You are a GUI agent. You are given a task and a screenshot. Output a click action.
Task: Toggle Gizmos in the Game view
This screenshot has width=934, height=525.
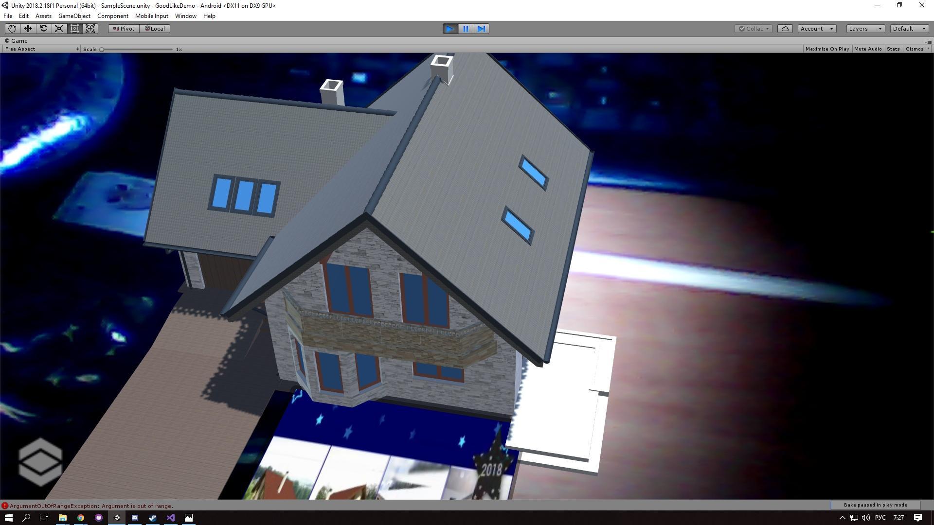914,49
